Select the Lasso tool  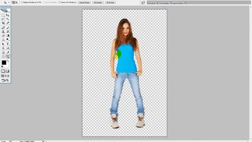tap(3, 19)
